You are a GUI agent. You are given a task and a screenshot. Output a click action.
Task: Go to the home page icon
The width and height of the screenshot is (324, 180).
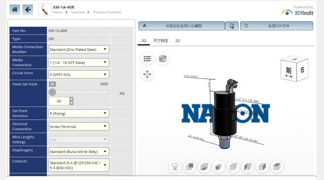click(x=15, y=9)
